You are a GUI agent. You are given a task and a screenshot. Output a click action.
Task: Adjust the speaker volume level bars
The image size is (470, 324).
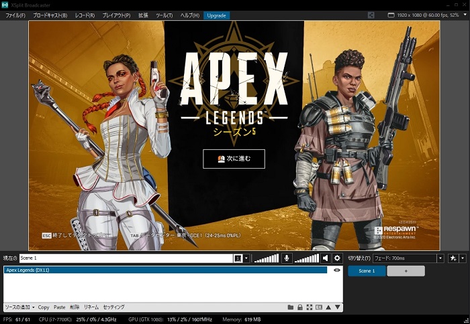[x=307, y=258]
